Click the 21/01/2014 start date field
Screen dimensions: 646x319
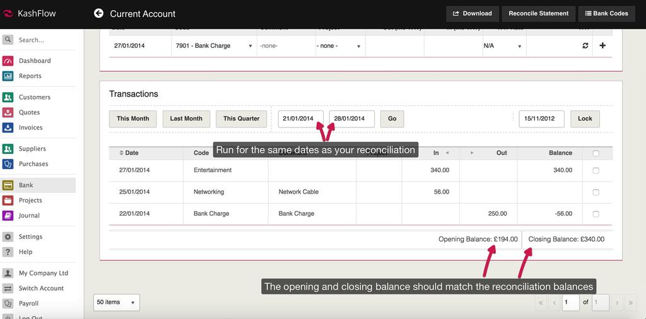[x=300, y=119]
